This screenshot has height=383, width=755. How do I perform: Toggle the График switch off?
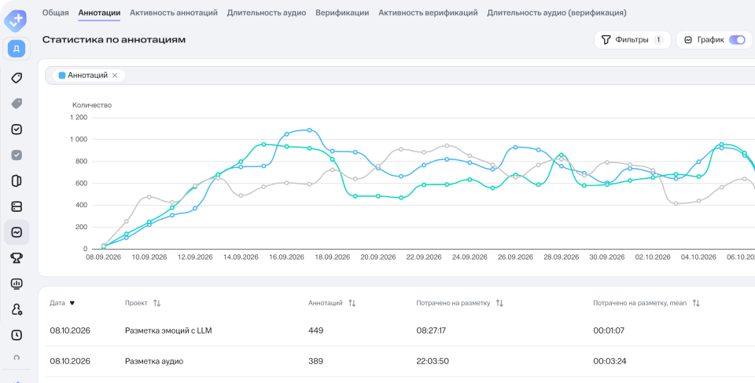coord(737,40)
